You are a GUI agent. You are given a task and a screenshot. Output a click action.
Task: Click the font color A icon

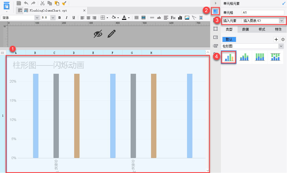click(124, 17)
